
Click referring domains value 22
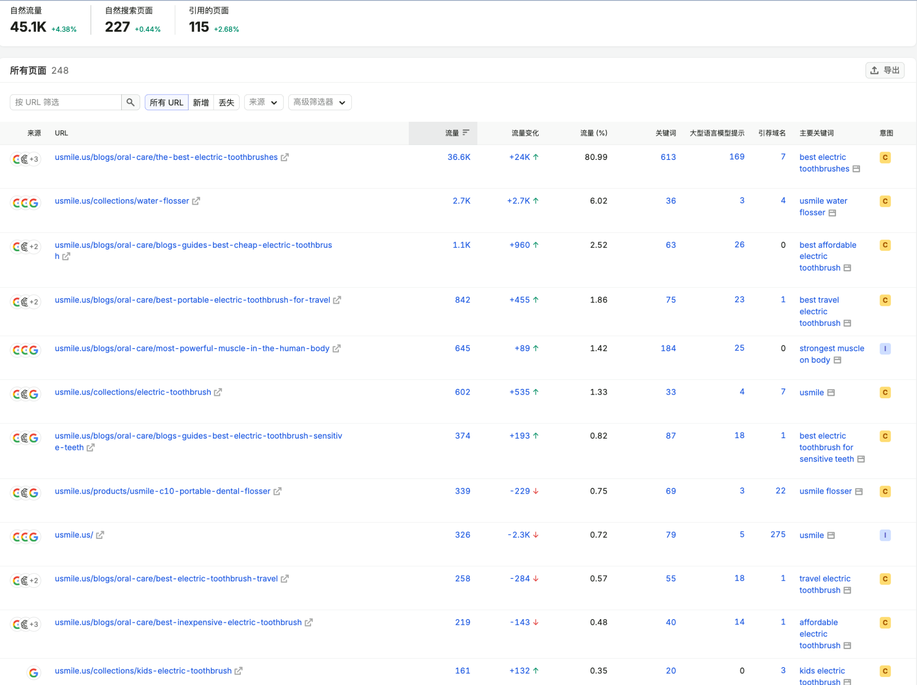point(780,491)
